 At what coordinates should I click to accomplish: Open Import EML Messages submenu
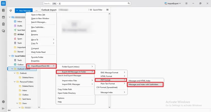(75, 84)
